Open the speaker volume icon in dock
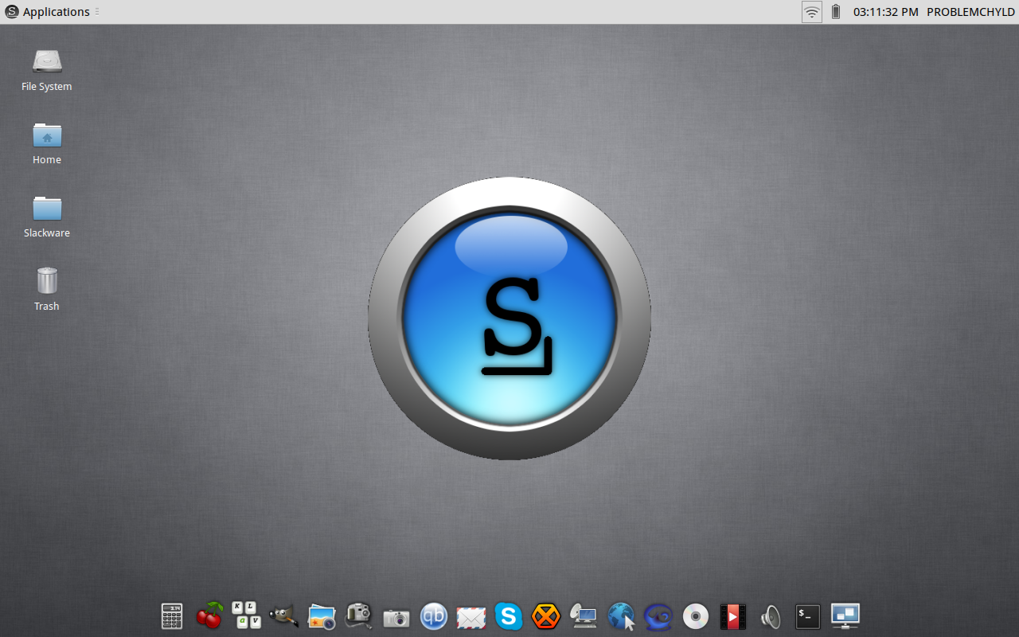This screenshot has height=637, width=1019. click(x=770, y=616)
